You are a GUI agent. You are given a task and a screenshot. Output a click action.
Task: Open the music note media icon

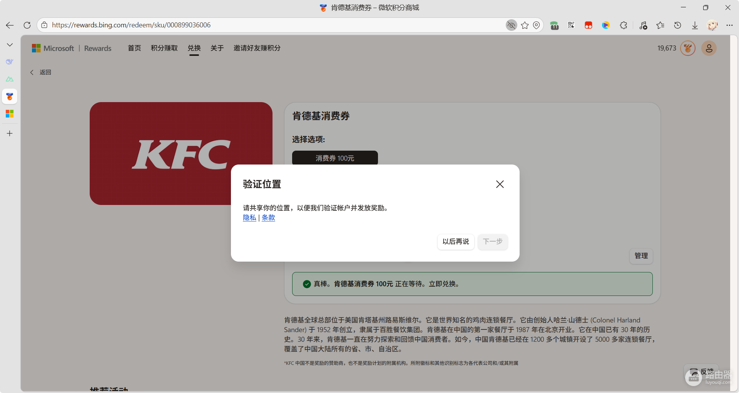(643, 25)
